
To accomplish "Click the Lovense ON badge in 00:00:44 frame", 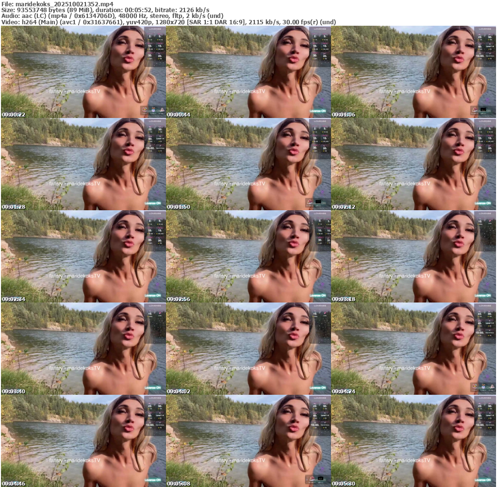I will (319, 111).
